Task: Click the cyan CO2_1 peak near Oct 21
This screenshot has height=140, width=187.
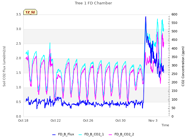Action: pos(50,43)
